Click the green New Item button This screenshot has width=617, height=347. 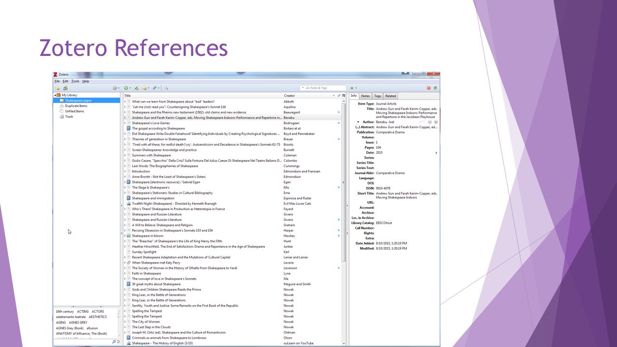127,88
